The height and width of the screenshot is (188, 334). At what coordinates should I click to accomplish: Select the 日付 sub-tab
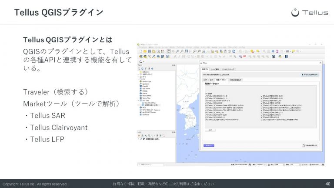(x=211, y=80)
